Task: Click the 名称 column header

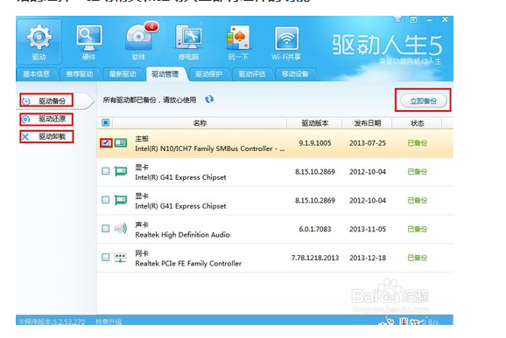Action: (x=200, y=123)
